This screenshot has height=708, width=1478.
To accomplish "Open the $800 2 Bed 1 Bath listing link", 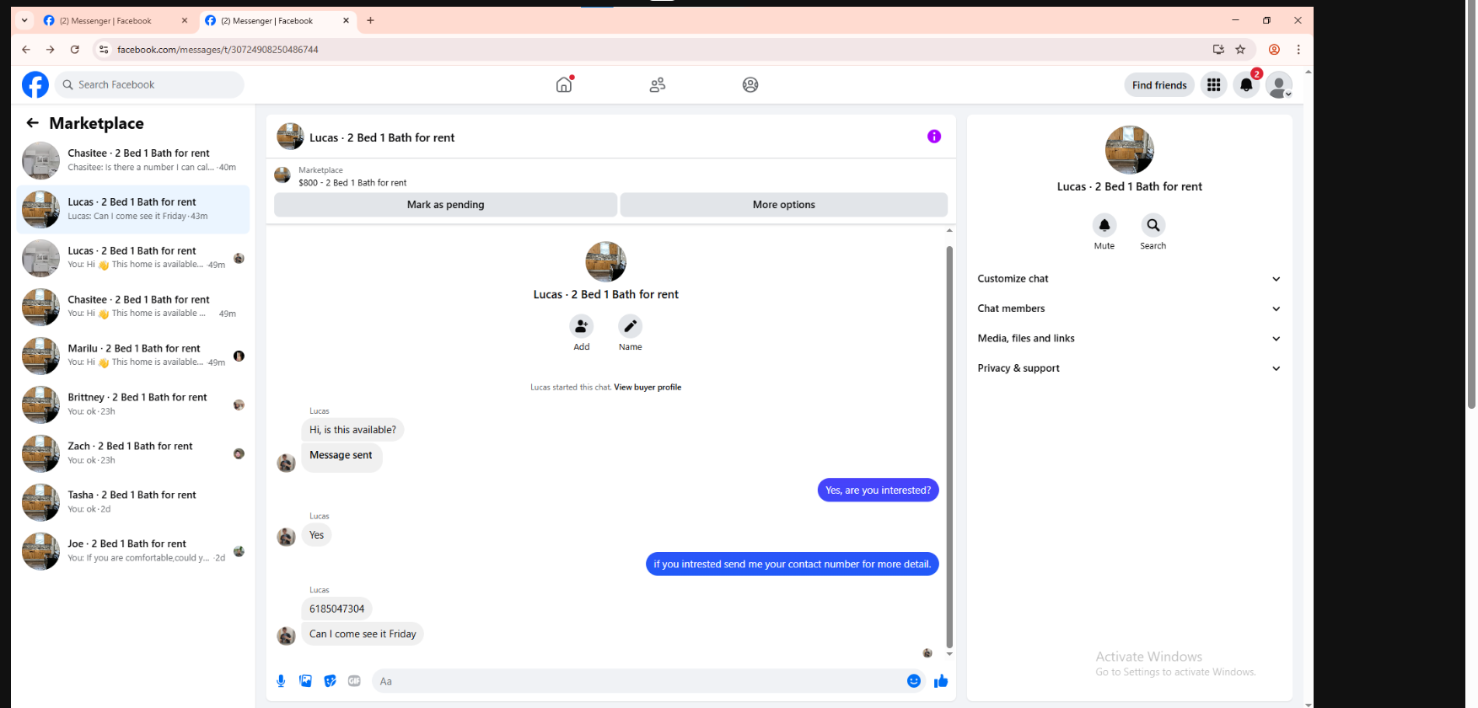I will (x=352, y=183).
